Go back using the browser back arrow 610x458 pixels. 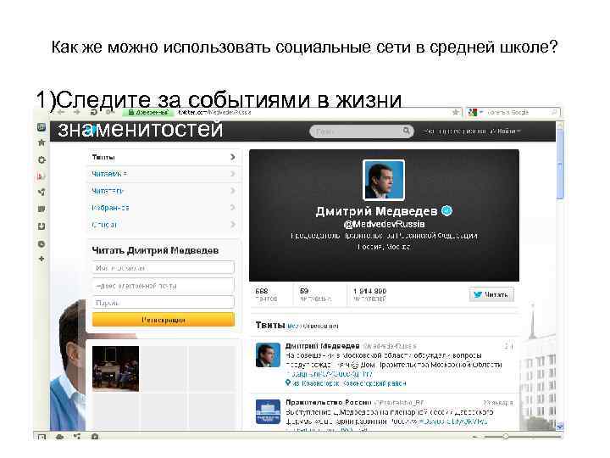pos(61,112)
